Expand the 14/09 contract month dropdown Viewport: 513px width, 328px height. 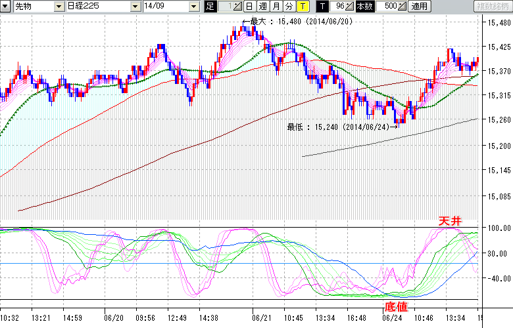(x=193, y=7)
